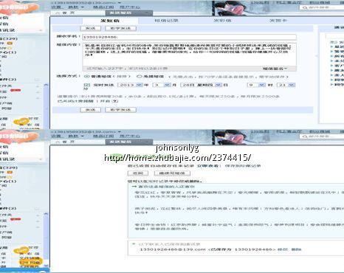Select the 发送短信 page tab in lower screenshot
The height and width of the screenshot is (273, 344).
tap(129, 142)
